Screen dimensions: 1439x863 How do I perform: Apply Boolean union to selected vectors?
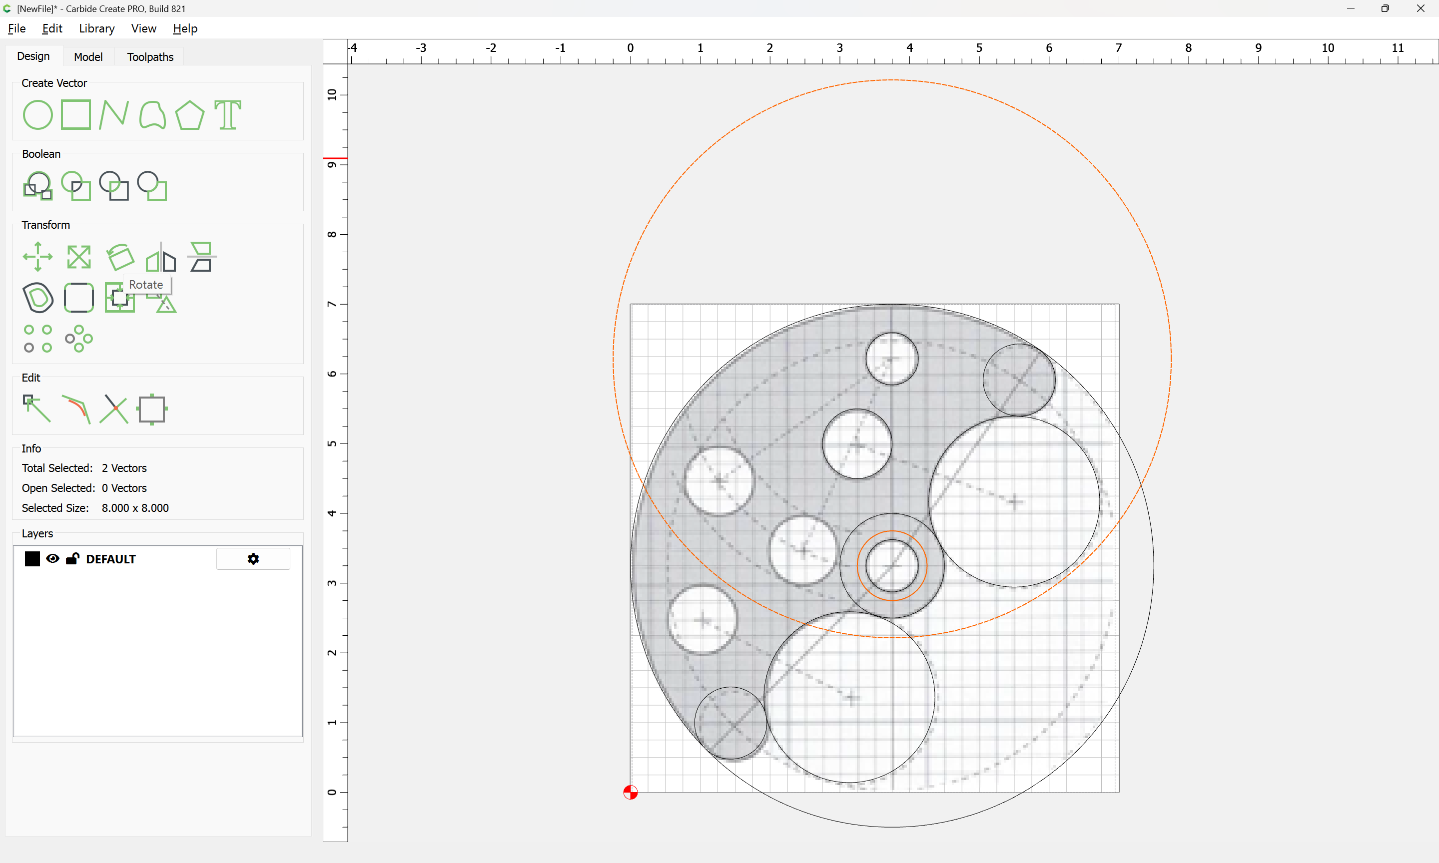coord(38,185)
